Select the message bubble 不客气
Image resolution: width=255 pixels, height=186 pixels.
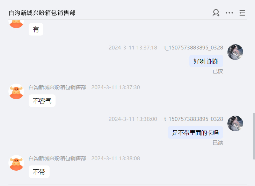[x=42, y=101]
